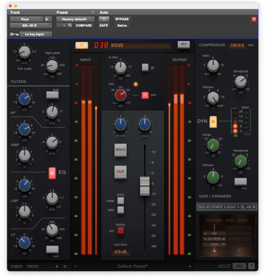Click the red mic gain knob
The image size is (265, 276).
(x=120, y=95)
